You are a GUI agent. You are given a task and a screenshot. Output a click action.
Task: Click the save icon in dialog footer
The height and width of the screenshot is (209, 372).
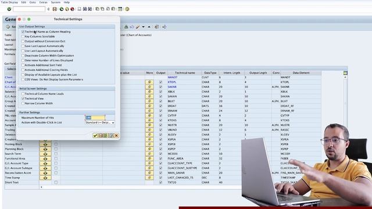tap(101, 135)
